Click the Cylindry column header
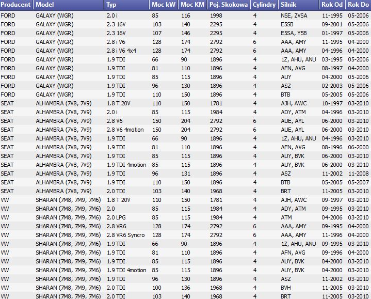The width and height of the screenshot is (371, 299). coord(264,5)
